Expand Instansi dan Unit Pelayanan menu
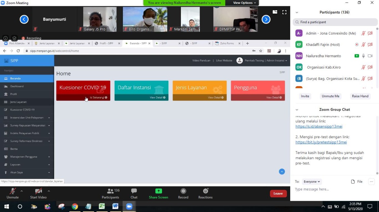This screenshot has width=379, height=212. tap(27, 118)
